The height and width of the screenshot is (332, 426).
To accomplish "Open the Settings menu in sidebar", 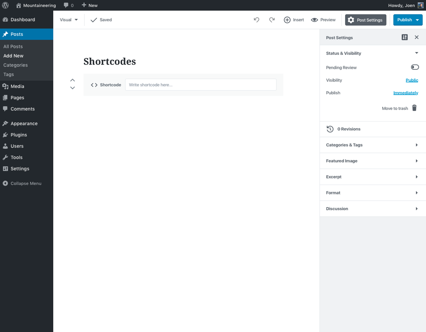I will 27,169.
